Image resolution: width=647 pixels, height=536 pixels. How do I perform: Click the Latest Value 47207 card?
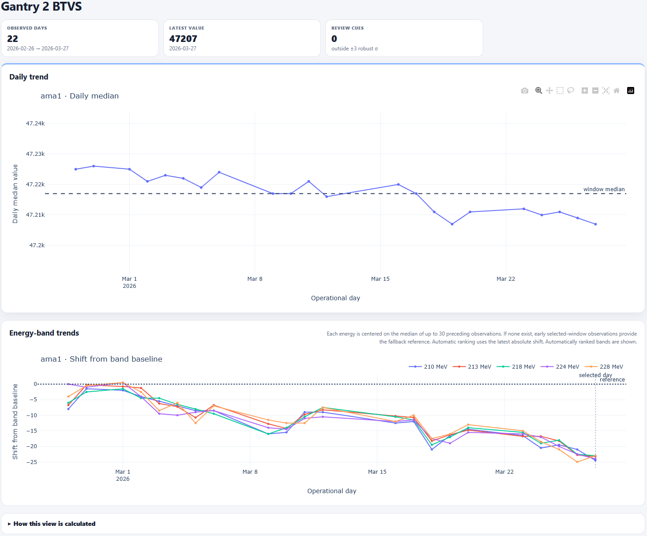click(242, 38)
